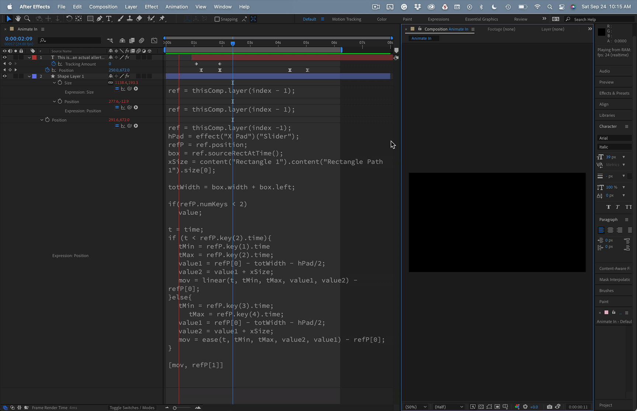Screen dimensions: 637x411
Task: Open the Layer menu
Action: click(x=131, y=7)
